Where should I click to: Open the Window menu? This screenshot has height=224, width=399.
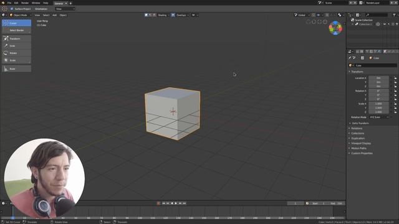[36, 3]
